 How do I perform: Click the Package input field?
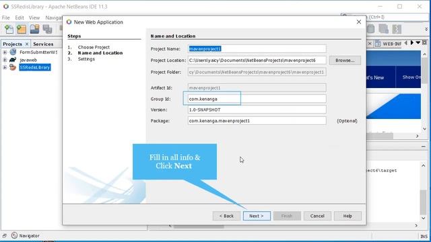click(257, 121)
